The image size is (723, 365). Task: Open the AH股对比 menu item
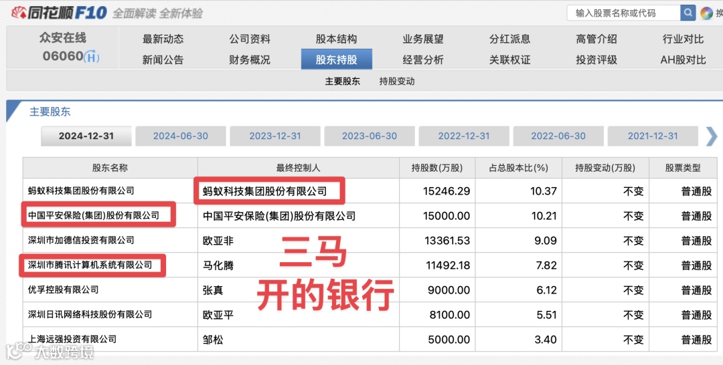coord(683,60)
